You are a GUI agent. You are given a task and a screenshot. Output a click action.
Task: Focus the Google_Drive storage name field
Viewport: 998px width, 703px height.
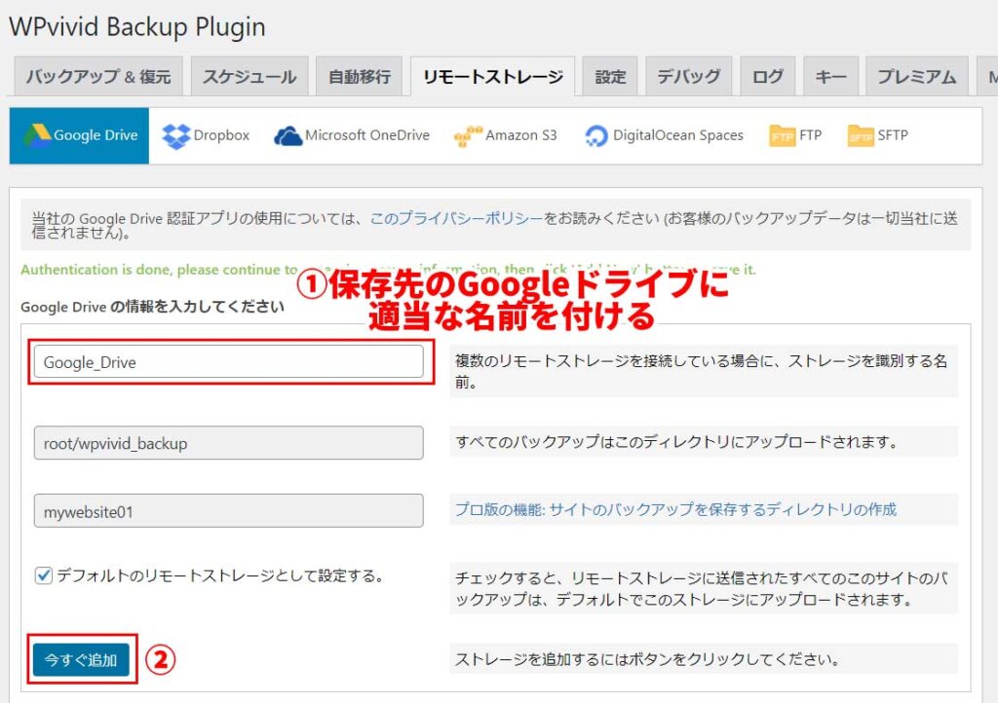click(228, 361)
